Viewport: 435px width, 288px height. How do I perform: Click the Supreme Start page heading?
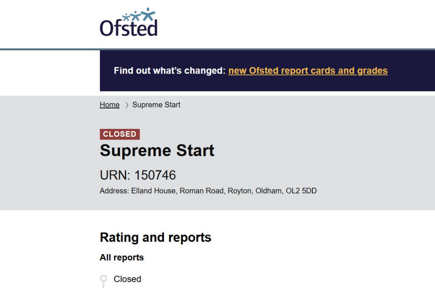click(x=157, y=151)
